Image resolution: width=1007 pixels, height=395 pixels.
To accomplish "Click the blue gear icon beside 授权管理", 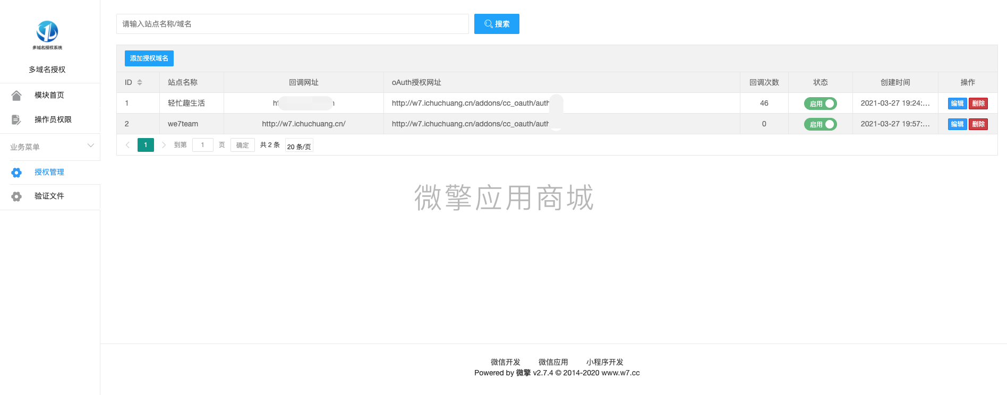I will (16, 173).
